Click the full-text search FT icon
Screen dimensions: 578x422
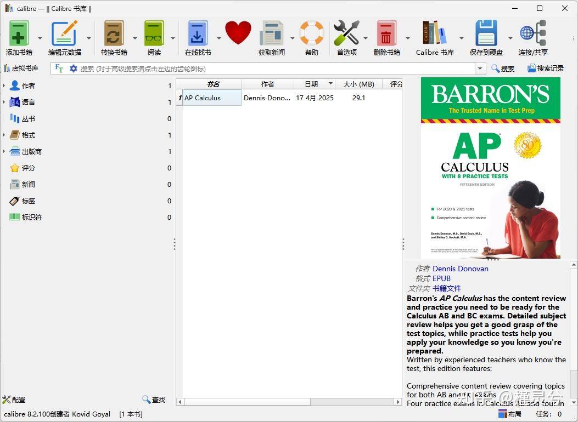[x=59, y=69]
